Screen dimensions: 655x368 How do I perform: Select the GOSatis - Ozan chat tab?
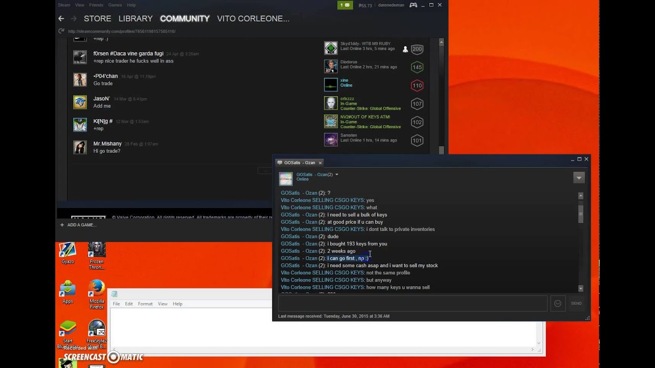click(x=299, y=163)
